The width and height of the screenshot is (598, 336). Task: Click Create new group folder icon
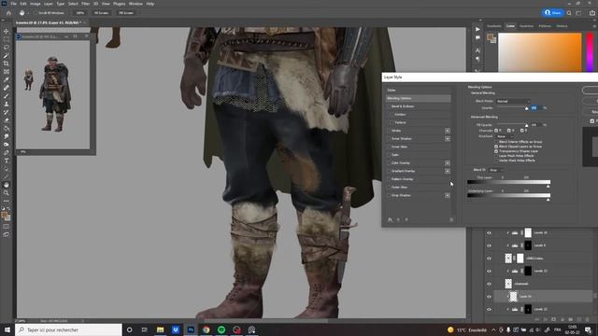[571, 319]
